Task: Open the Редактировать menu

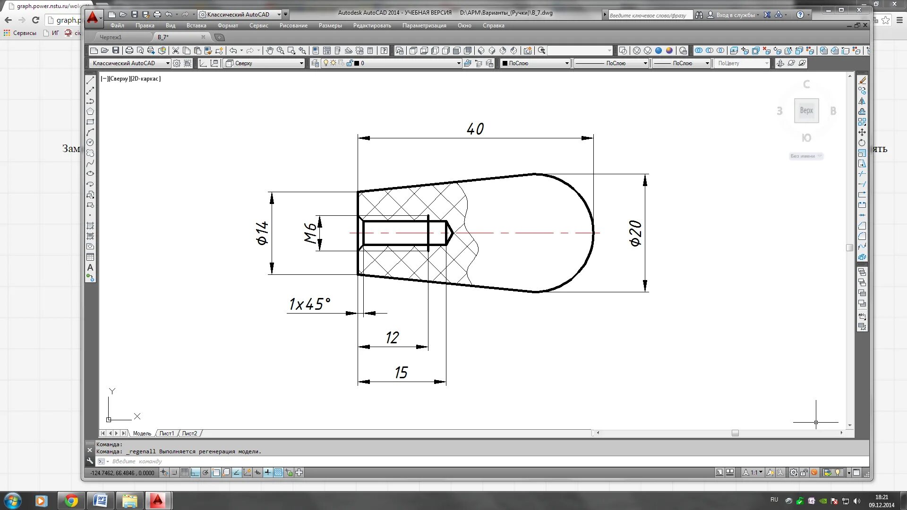Action: tap(372, 25)
